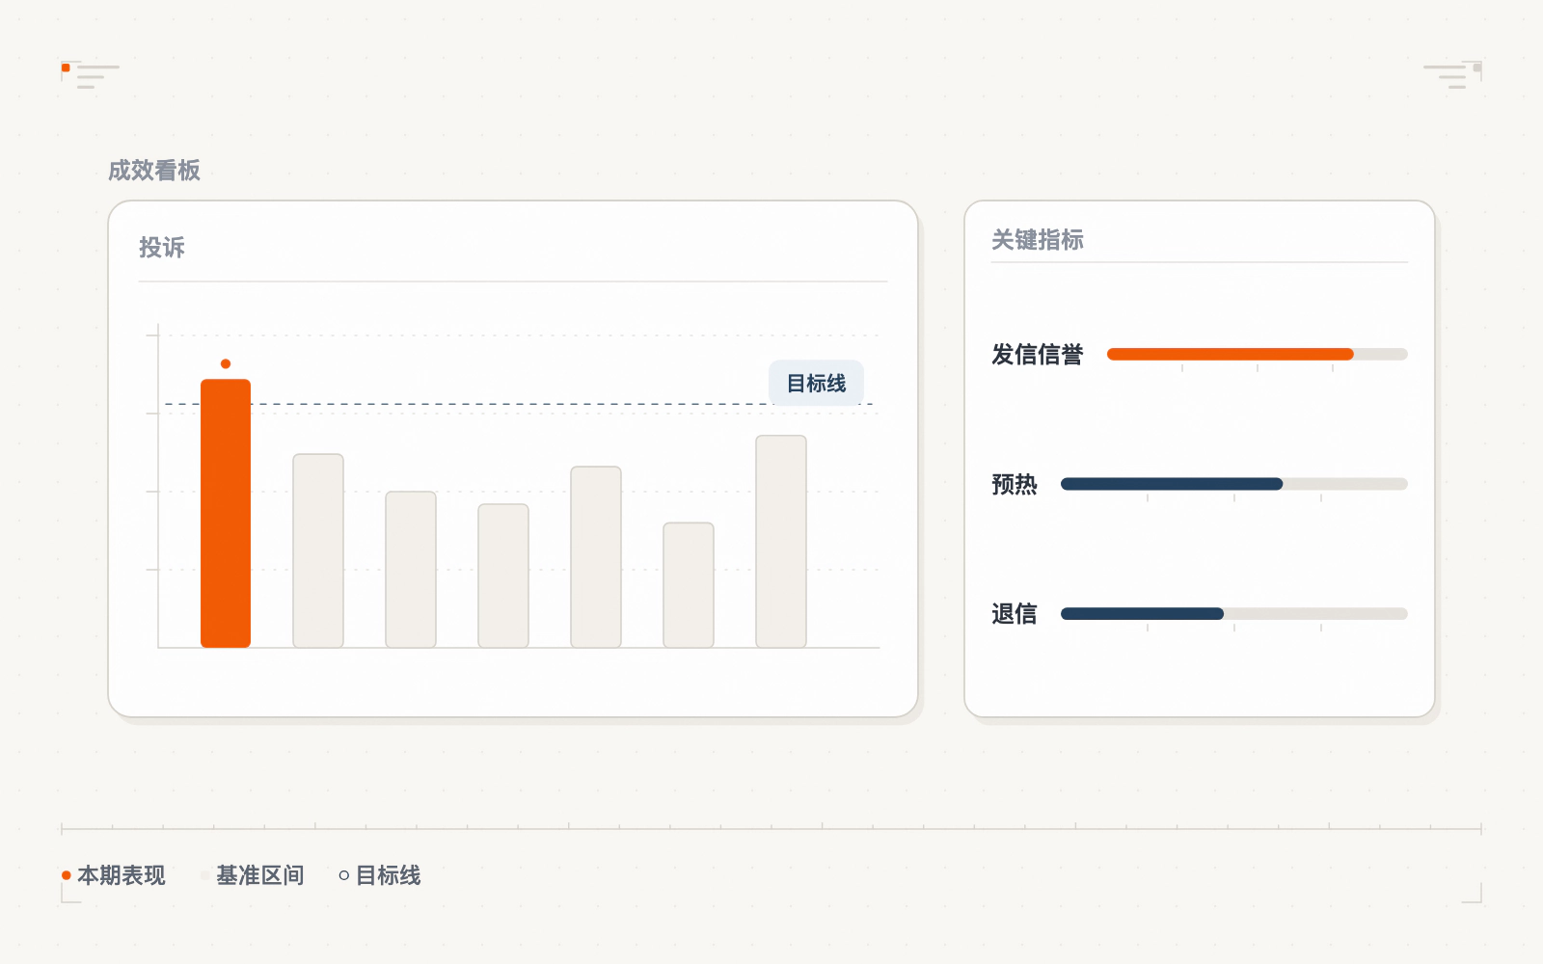Click the 预热 metric label
1543x964 pixels.
tap(1015, 484)
